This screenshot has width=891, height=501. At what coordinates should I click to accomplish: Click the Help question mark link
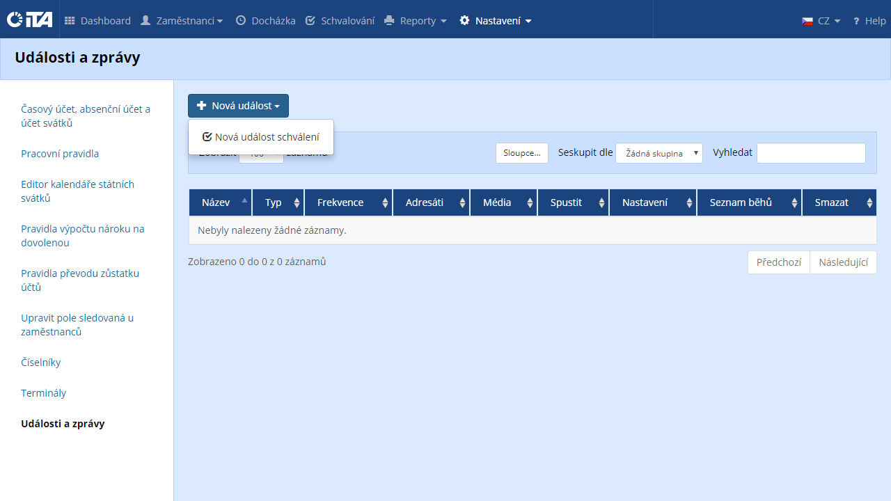point(869,21)
